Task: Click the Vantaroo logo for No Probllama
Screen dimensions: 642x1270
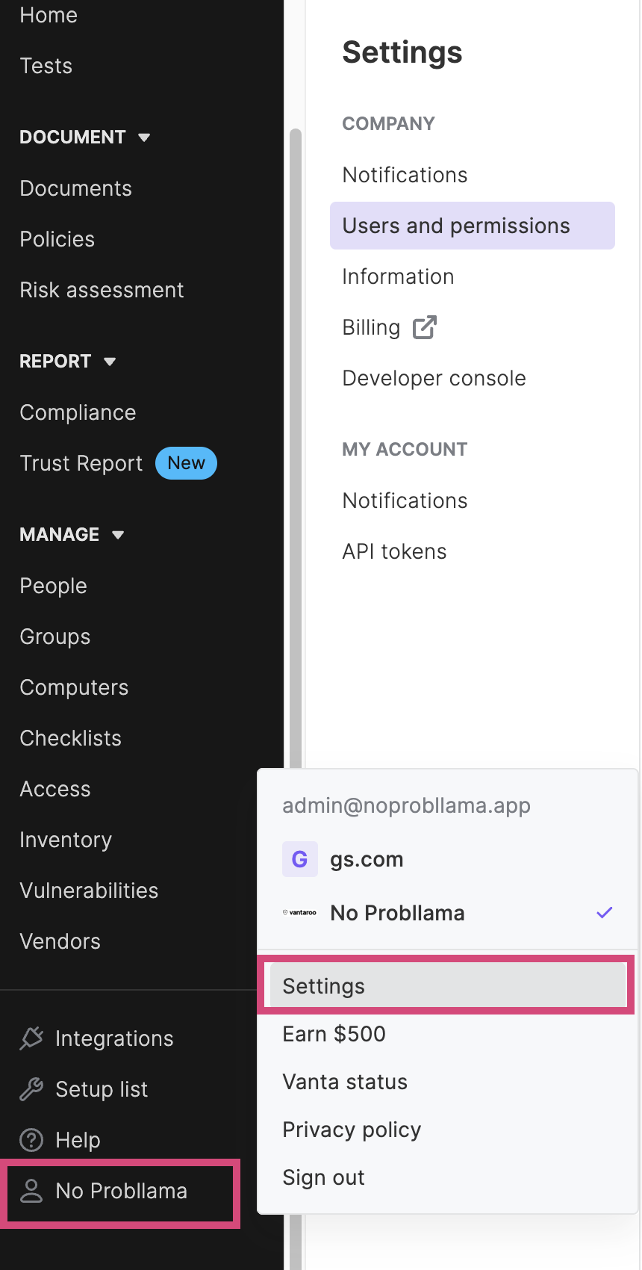Action: click(299, 913)
